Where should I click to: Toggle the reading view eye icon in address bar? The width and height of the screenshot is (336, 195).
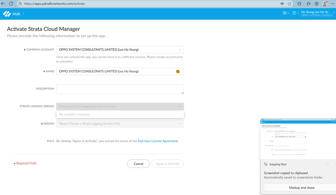[282, 4]
